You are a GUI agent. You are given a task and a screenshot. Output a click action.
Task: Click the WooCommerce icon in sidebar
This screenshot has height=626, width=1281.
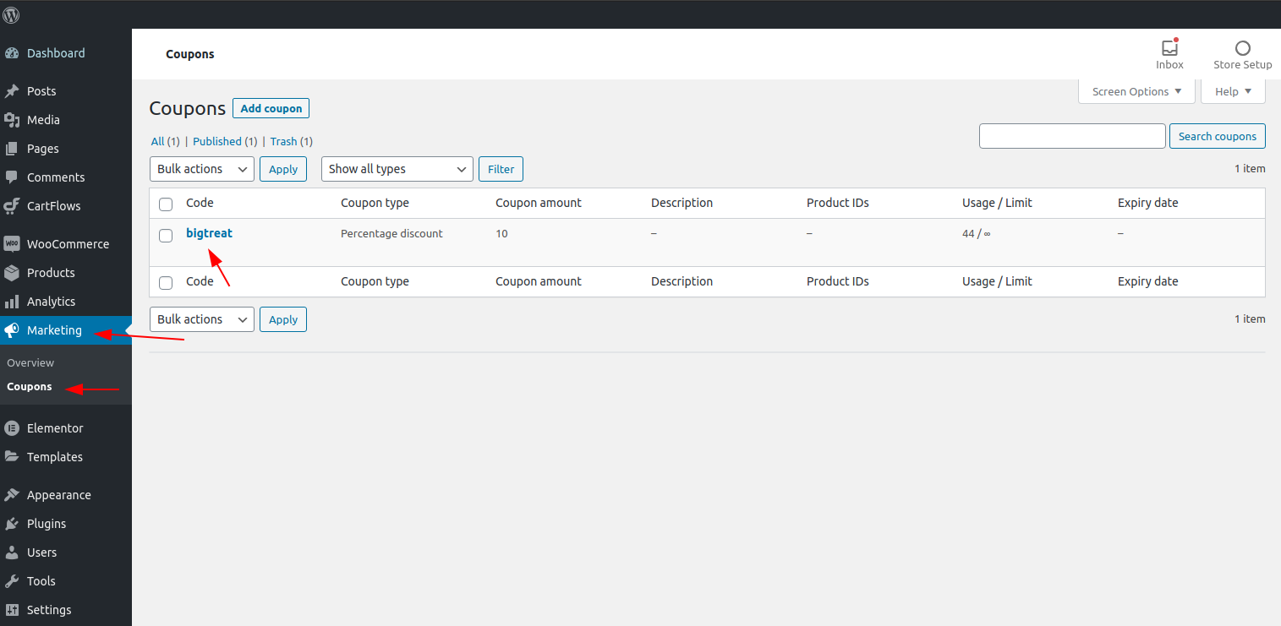pyautogui.click(x=12, y=244)
